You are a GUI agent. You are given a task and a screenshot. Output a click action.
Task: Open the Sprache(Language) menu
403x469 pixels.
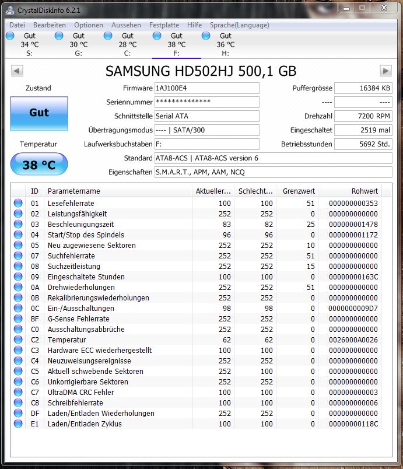click(240, 25)
